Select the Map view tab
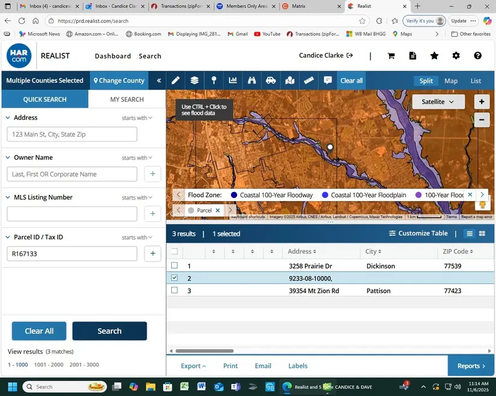 pos(450,80)
